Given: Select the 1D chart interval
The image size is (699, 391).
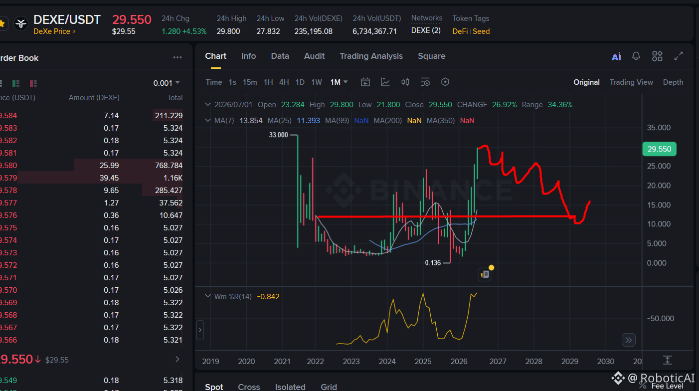Looking at the screenshot, I should (300, 82).
